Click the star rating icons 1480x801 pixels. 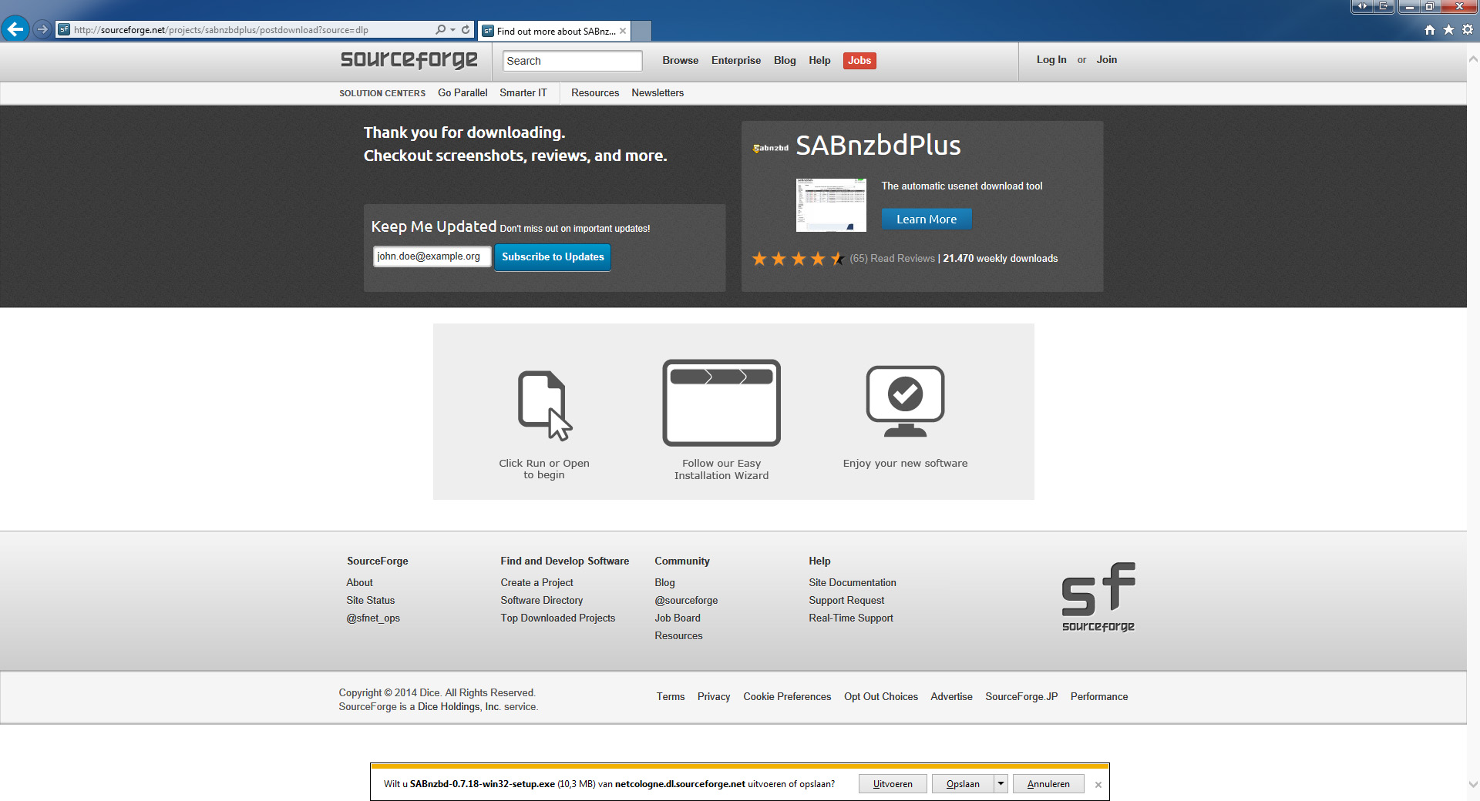coord(799,259)
